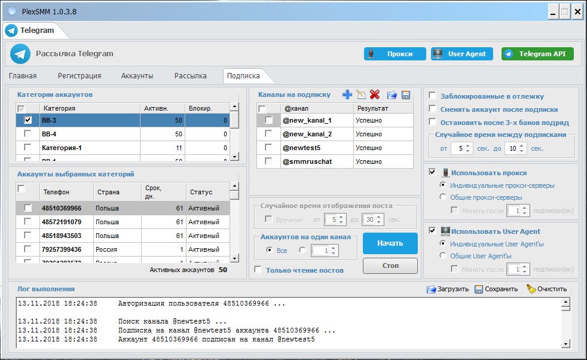The height and width of the screenshot is (360, 587).
Task: Click down arrow of categories scrollbar
Action: [234, 157]
